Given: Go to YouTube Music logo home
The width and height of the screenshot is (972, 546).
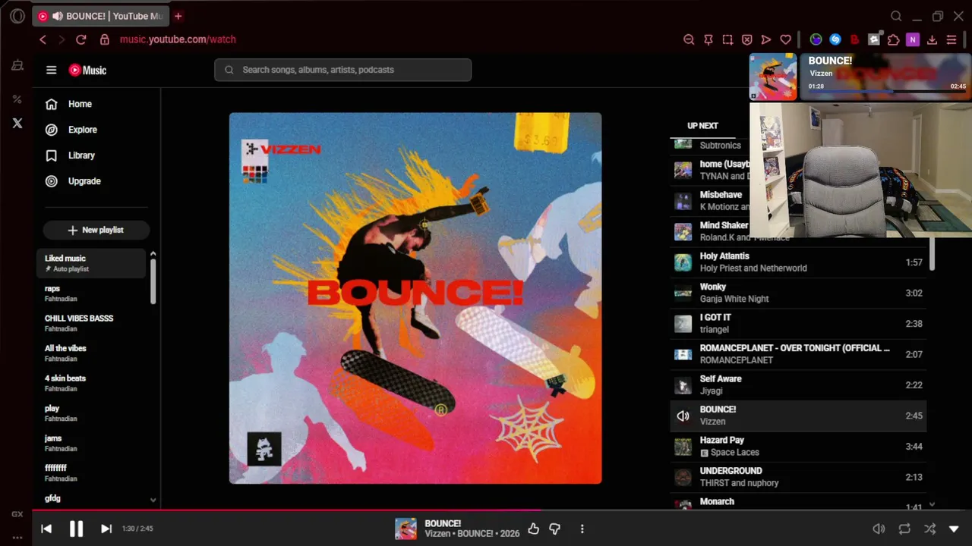Looking at the screenshot, I should [87, 70].
